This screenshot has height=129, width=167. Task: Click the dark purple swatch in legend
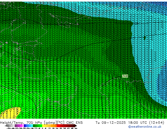16,126
